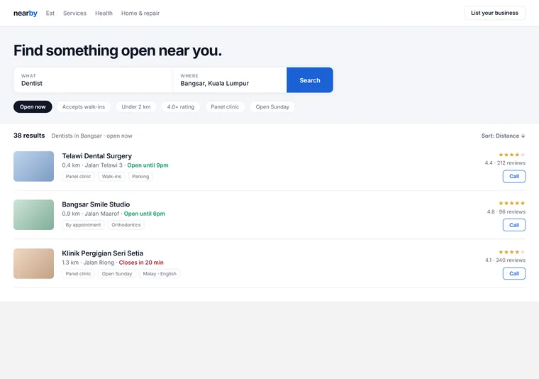Screen dimensions: 539x379
Task: Call Klinik Pergigian Seri Setia
Action: click(514, 273)
